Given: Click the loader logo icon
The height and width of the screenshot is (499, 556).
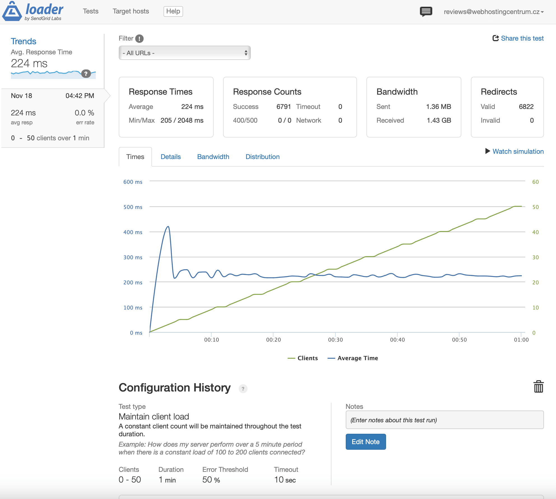Looking at the screenshot, I should [12, 11].
